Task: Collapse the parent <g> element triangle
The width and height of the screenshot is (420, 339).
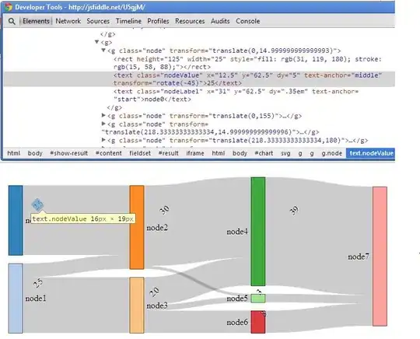Action: (x=96, y=42)
